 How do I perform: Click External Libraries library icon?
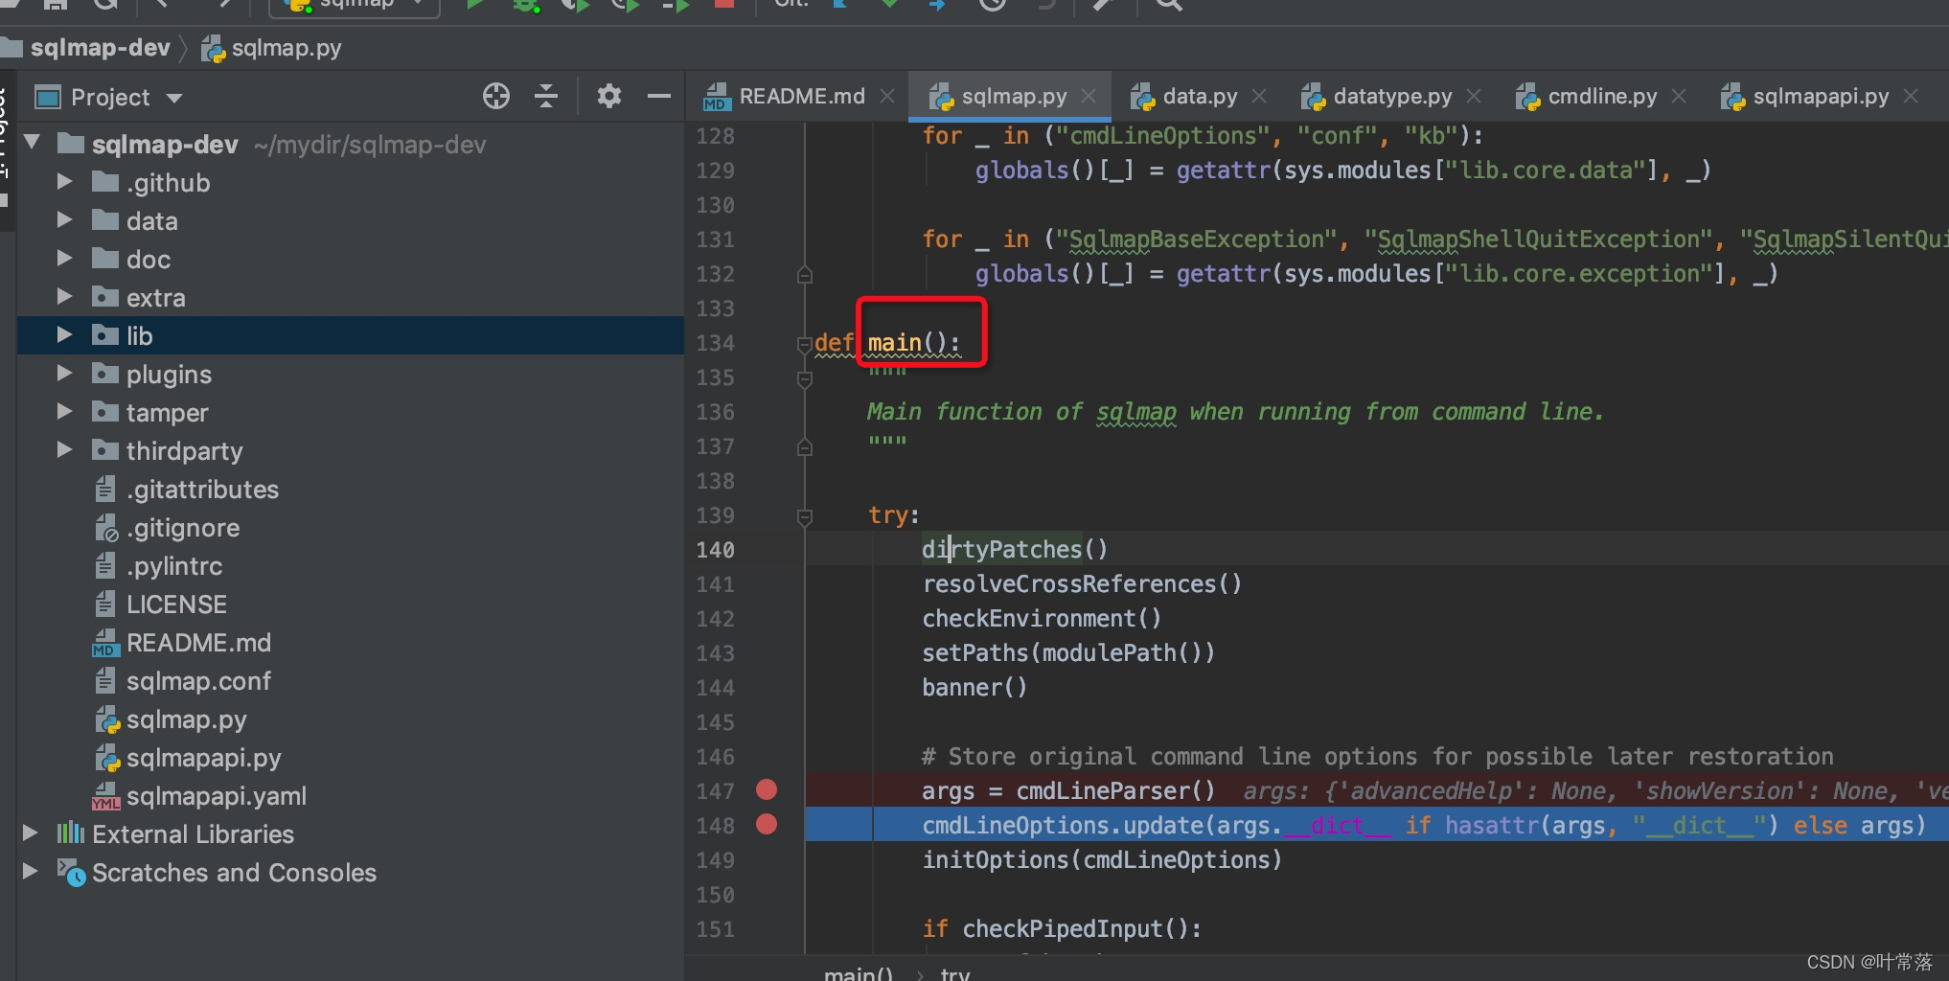click(x=70, y=833)
